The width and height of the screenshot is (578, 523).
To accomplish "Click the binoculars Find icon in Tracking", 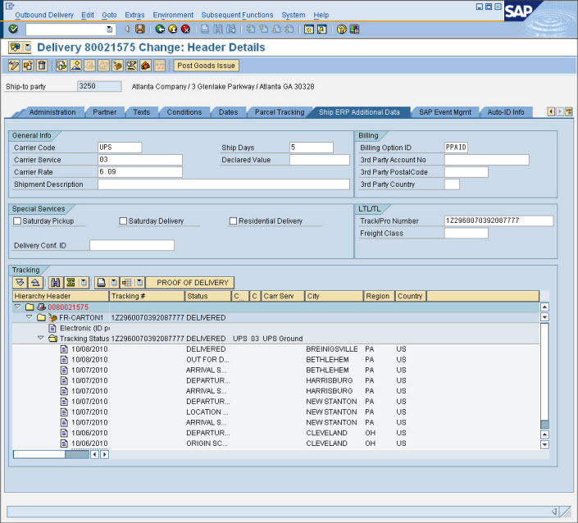I will tap(56, 282).
